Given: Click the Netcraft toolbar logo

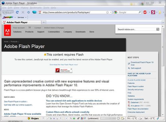Looking at the screenshot, I should (x=8, y=17).
